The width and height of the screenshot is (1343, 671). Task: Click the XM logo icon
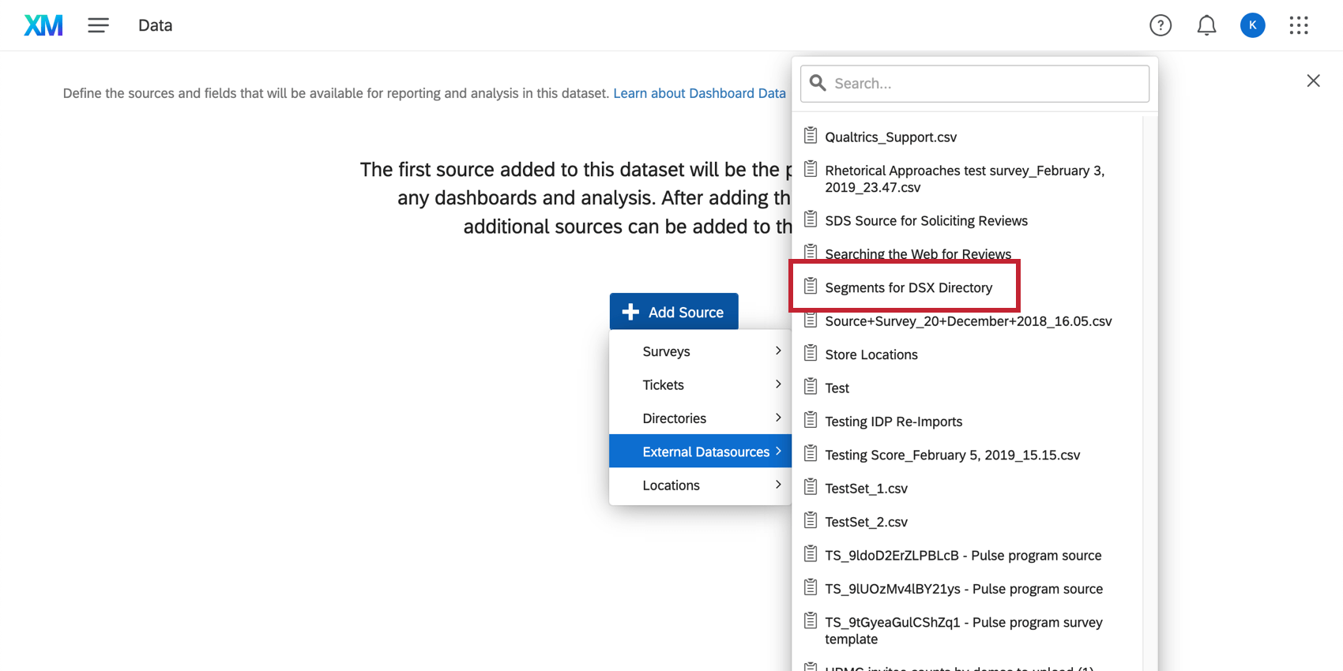pos(43,25)
